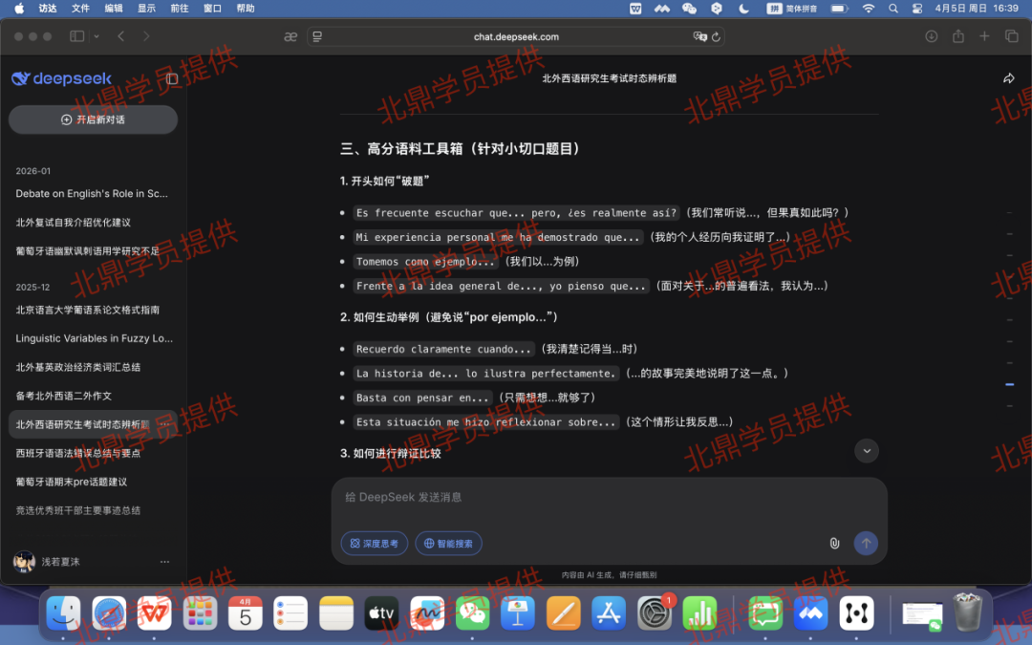Click code snippet 'Recuerdo claramente cuando...'
Image resolution: width=1032 pixels, height=645 pixels.
(443, 349)
